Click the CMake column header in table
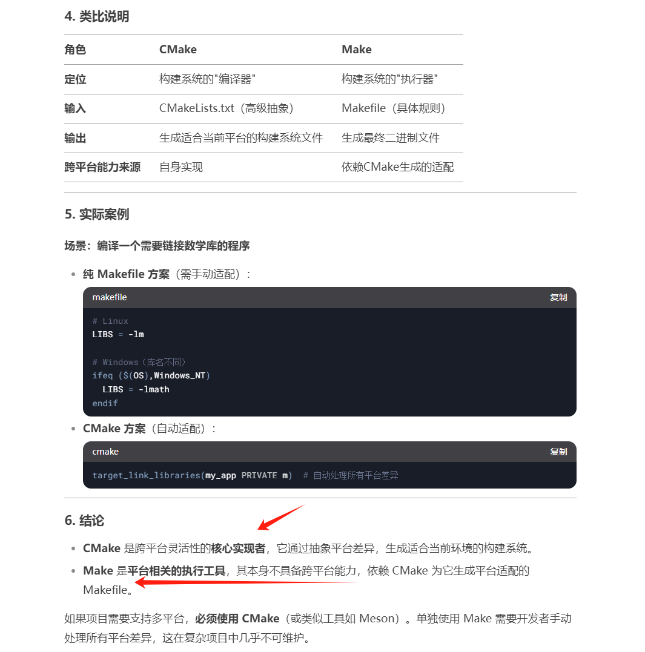This screenshot has height=652, width=645. [178, 50]
